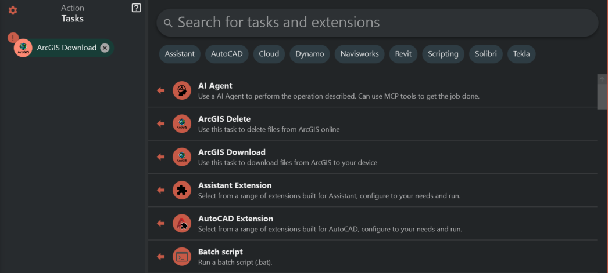Click description 'Use this task to delete files from ArcGIS online'
The width and height of the screenshot is (608, 273).
(x=269, y=129)
